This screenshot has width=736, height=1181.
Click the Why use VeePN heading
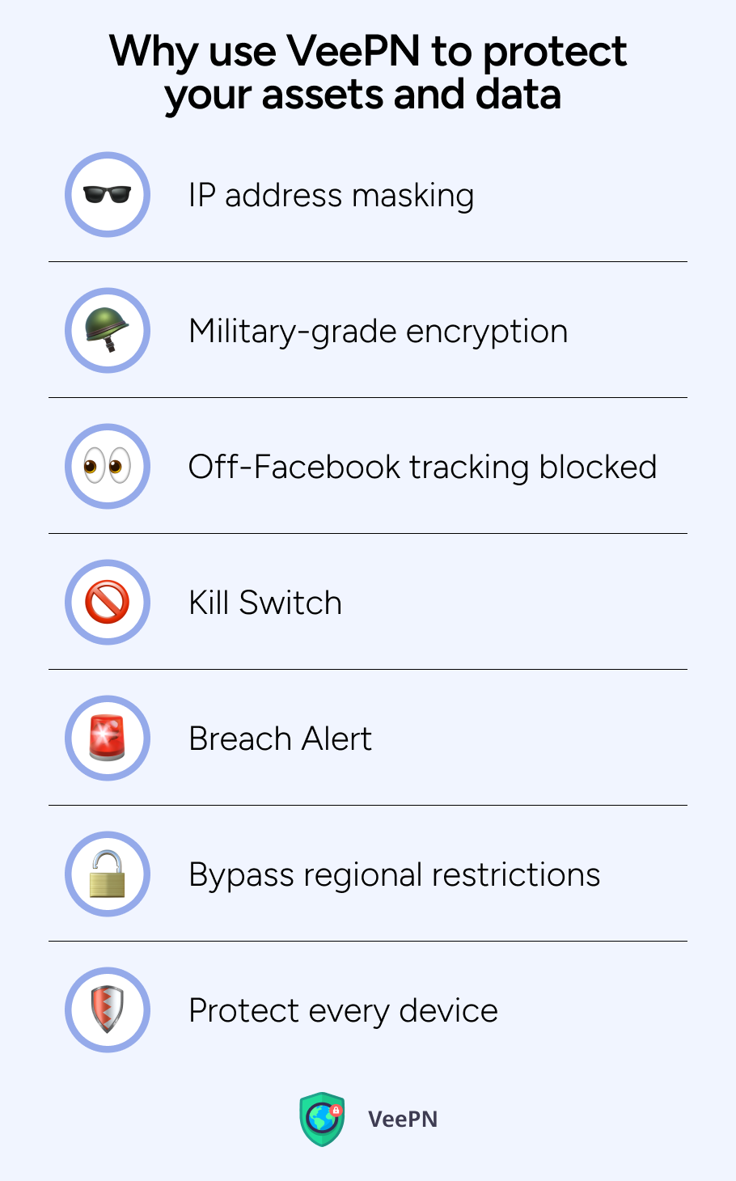click(x=368, y=73)
